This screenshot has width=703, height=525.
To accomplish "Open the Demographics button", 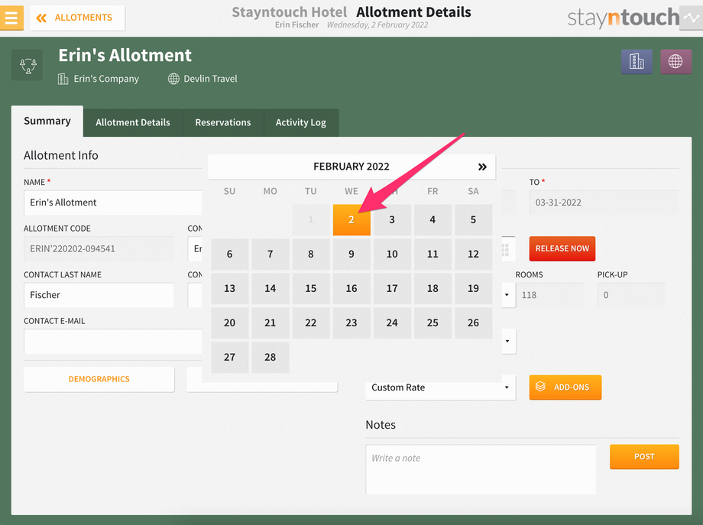I will [x=99, y=379].
